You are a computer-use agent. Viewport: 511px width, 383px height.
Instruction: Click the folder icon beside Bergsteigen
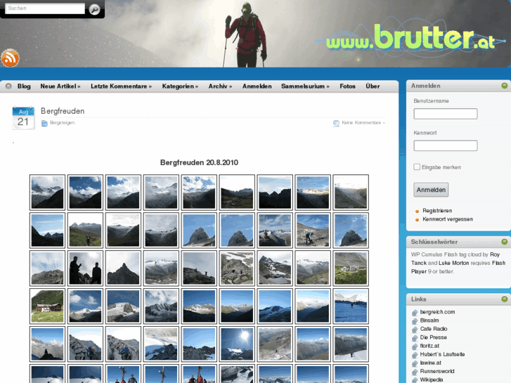(x=44, y=123)
